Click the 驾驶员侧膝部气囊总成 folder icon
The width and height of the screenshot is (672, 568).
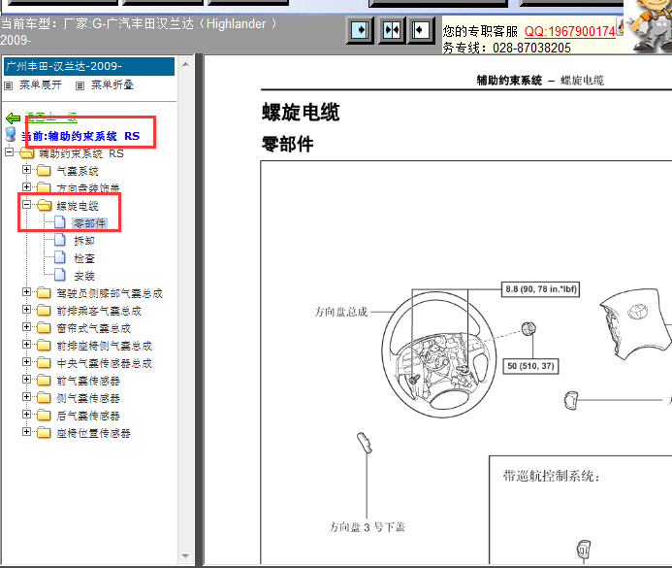pos(44,293)
